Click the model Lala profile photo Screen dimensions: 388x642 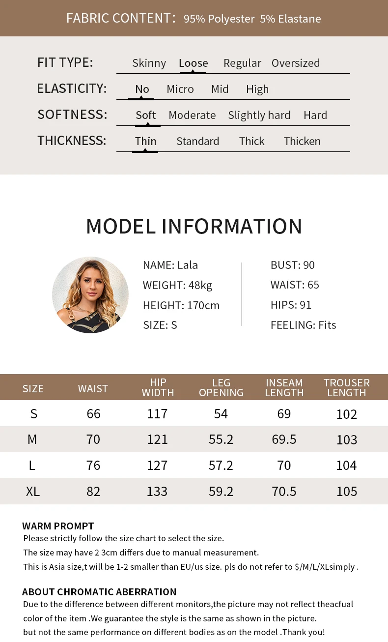tap(90, 295)
